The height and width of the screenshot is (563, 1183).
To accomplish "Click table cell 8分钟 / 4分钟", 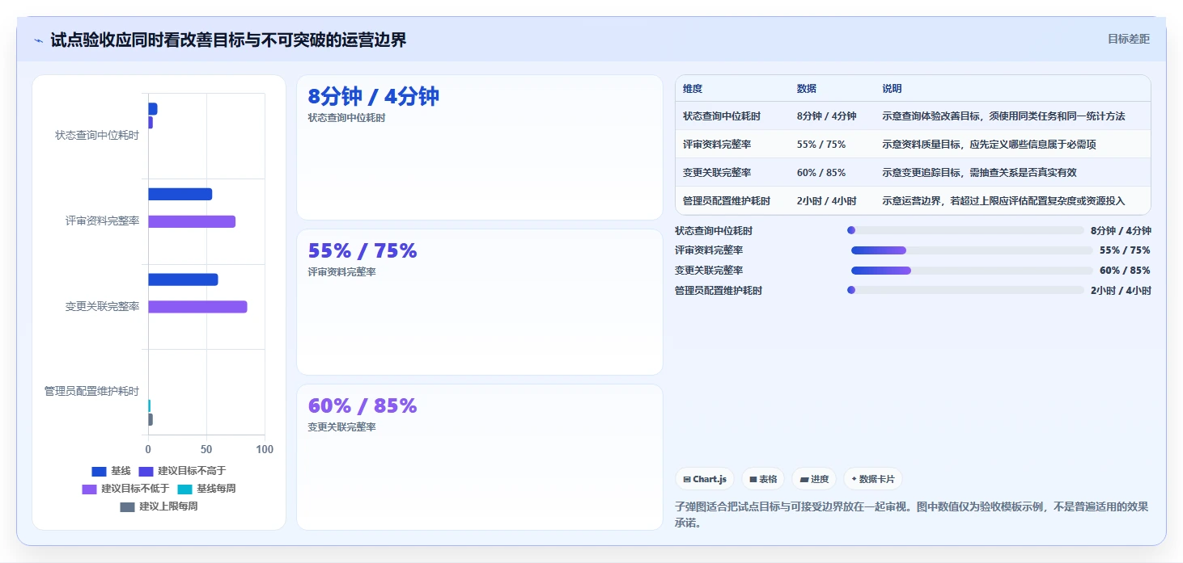I will pyautogui.click(x=826, y=116).
